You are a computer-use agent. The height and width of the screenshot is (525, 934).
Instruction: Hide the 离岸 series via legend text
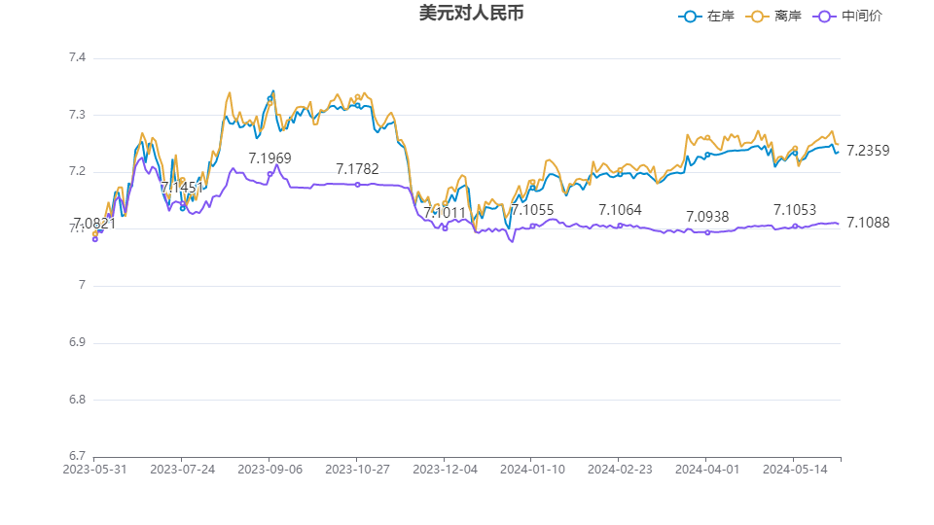pyautogui.click(x=788, y=17)
